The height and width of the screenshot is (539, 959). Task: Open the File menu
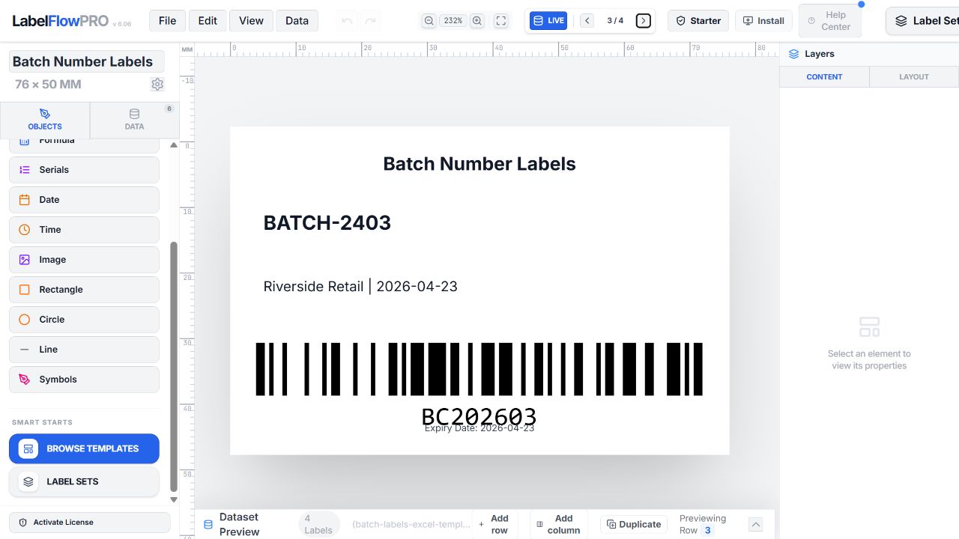coord(168,20)
